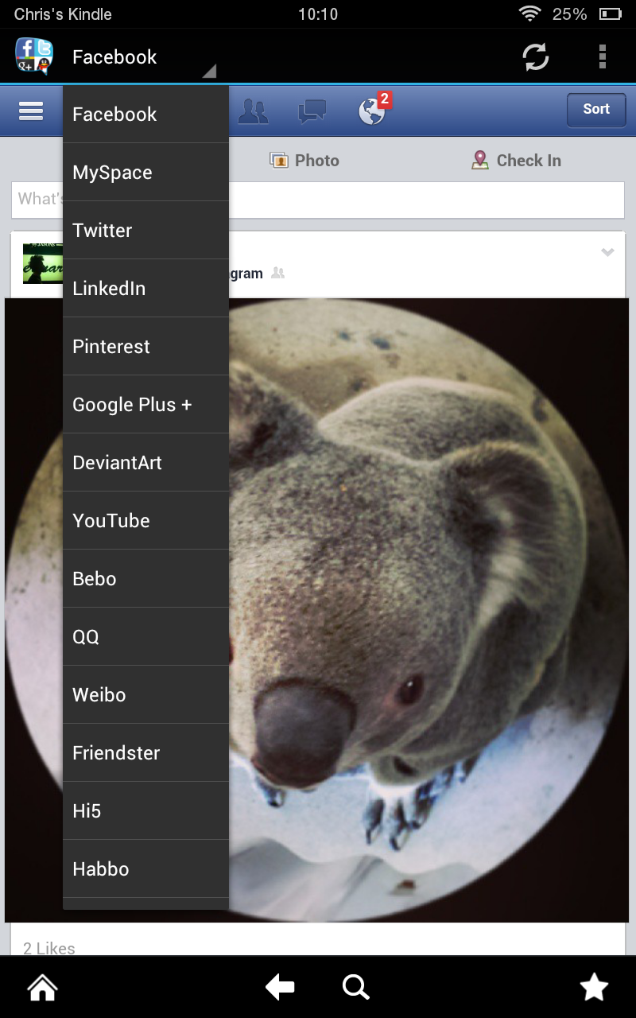The width and height of the screenshot is (636, 1018).
Task: Choose QQ from the network list
Action: coord(145,637)
